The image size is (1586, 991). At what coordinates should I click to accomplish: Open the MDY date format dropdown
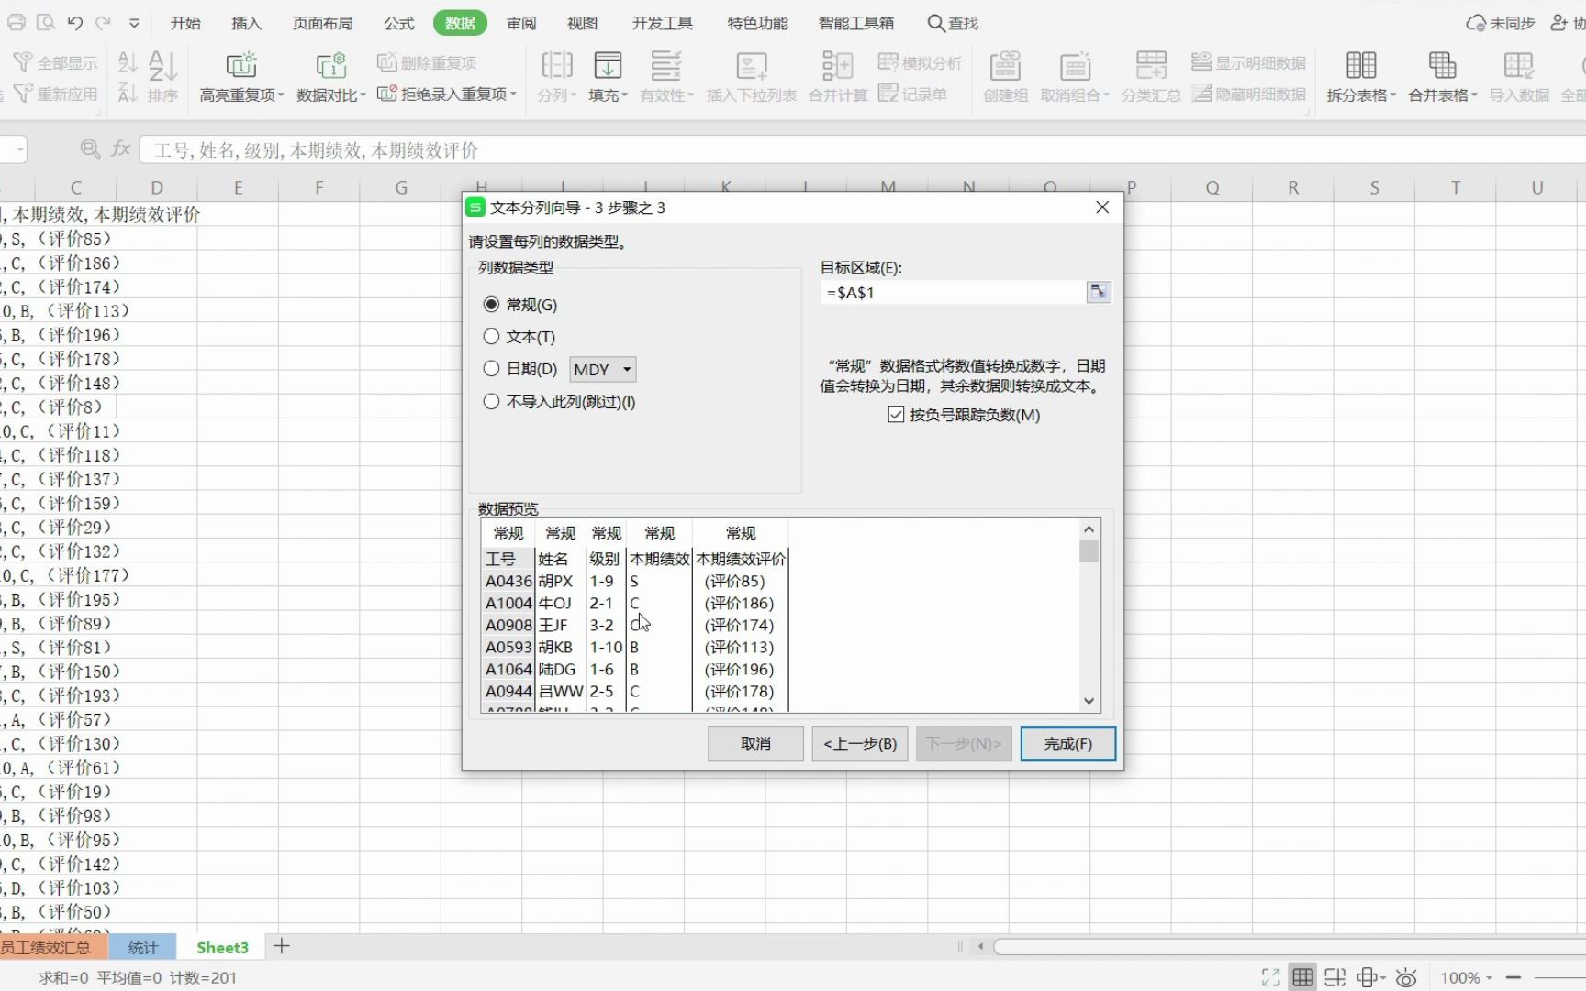tap(603, 369)
